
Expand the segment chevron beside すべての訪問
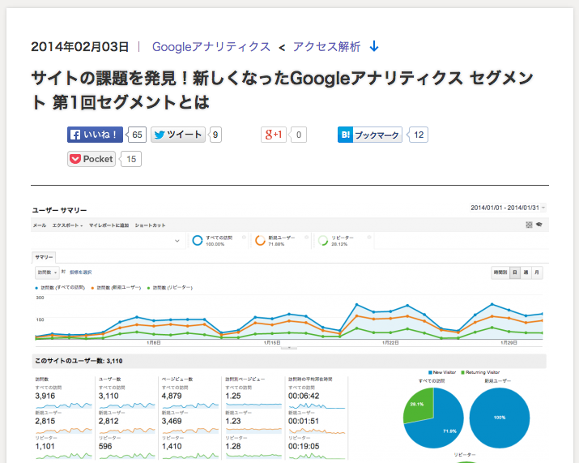(177, 241)
